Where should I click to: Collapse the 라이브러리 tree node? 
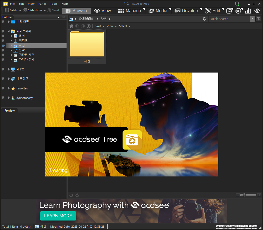tap(9, 31)
